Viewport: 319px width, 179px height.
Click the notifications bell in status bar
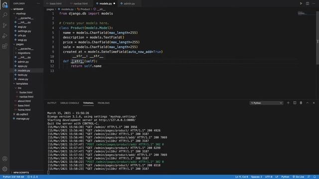tap(315, 177)
